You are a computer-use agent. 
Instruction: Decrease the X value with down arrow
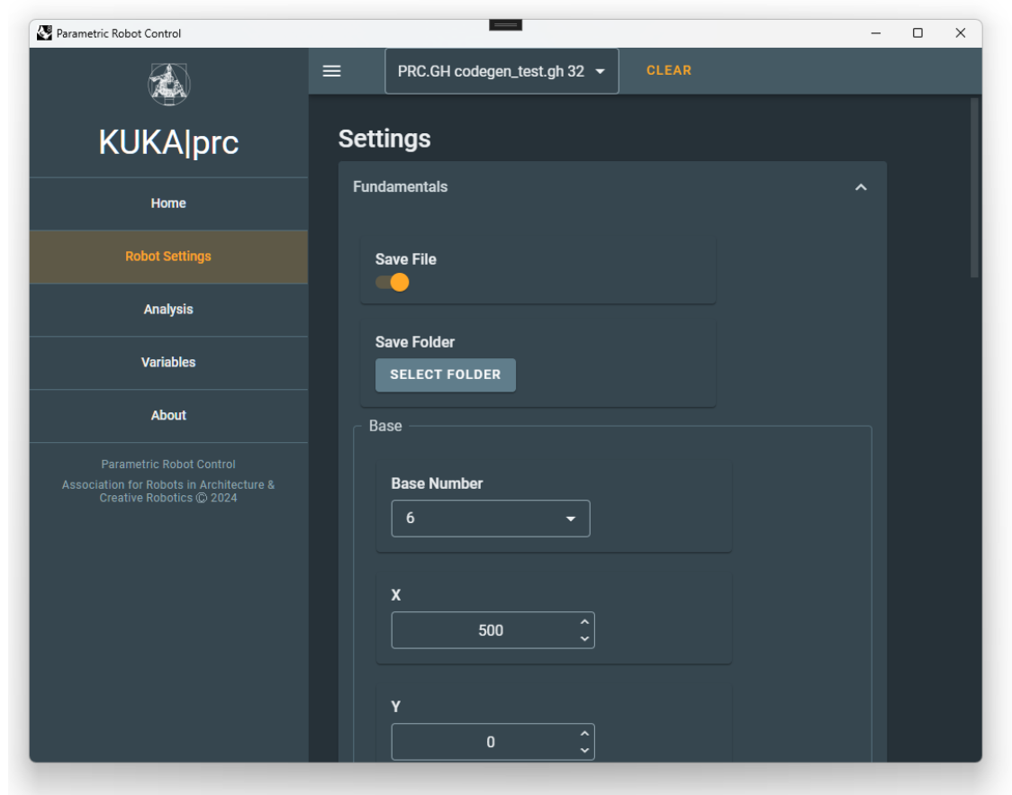coord(584,639)
